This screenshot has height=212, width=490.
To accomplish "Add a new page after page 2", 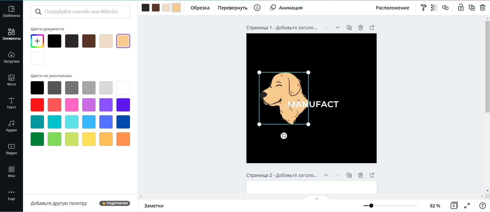I will pos(372,175).
